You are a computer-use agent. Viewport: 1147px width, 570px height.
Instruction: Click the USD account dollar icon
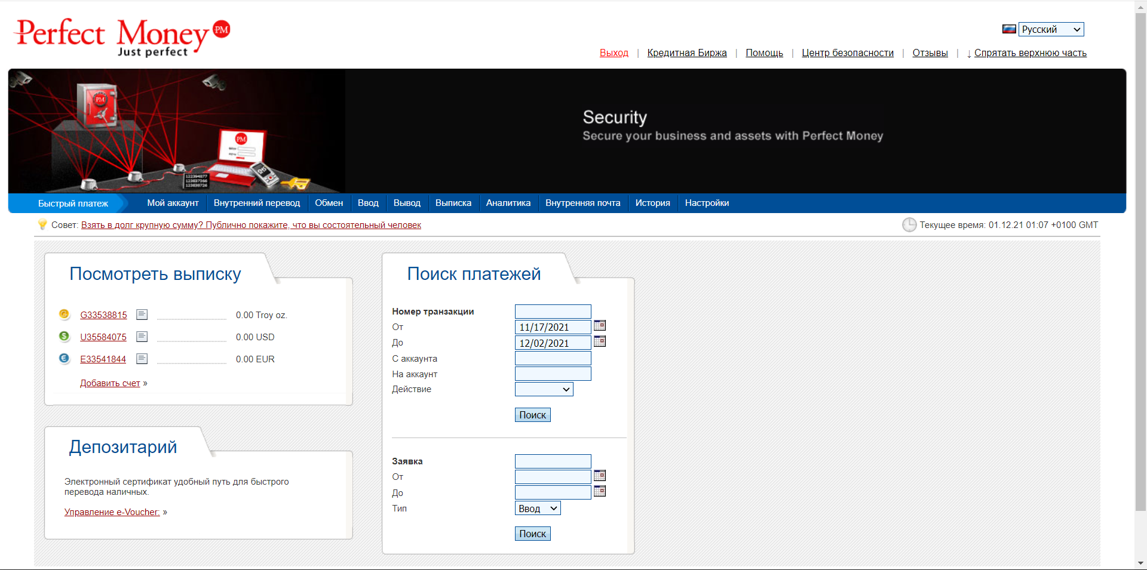(x=64, y=336)
